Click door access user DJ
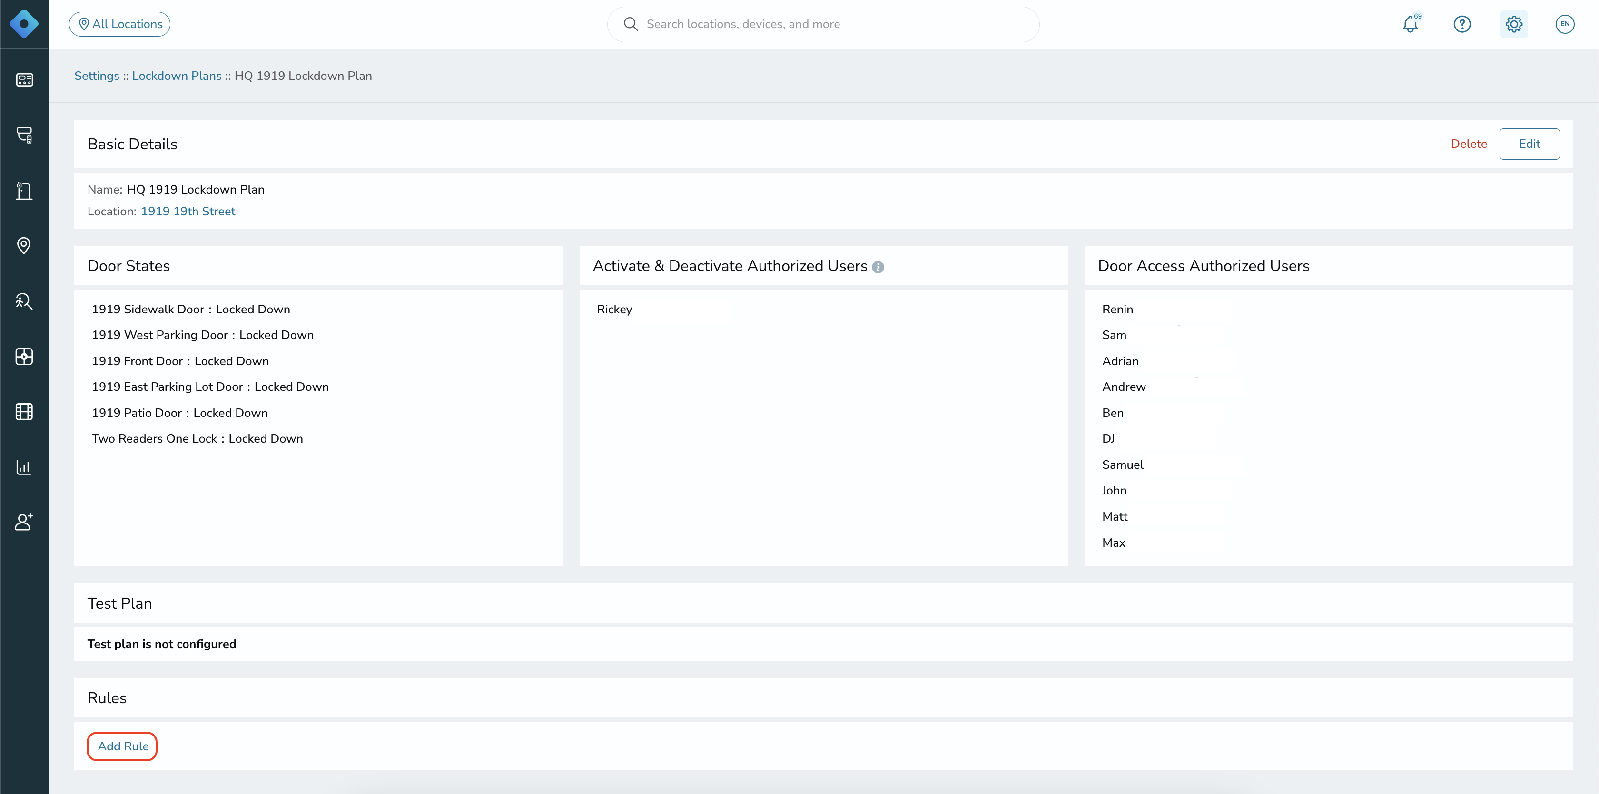The image size is (1599, 794). point(1108,438)
